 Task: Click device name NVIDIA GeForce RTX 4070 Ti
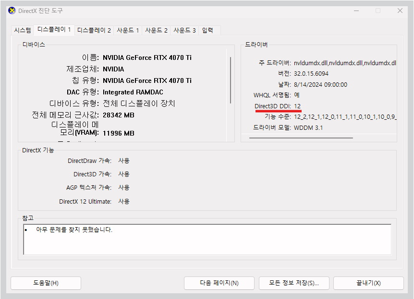pos(147,57)
